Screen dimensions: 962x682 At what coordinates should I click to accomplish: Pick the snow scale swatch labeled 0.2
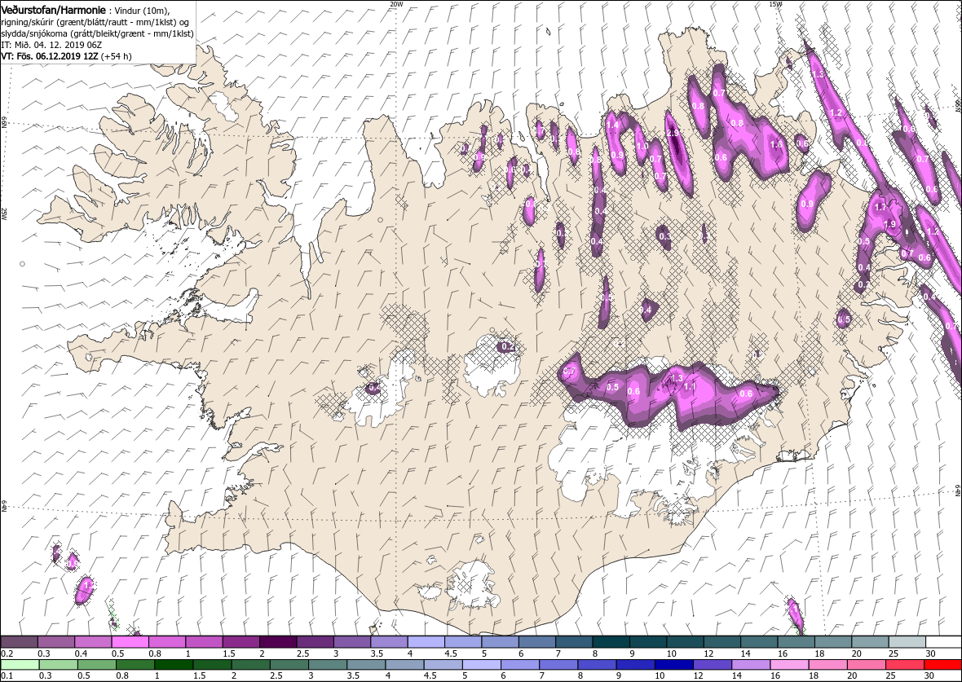coord(19,641)
